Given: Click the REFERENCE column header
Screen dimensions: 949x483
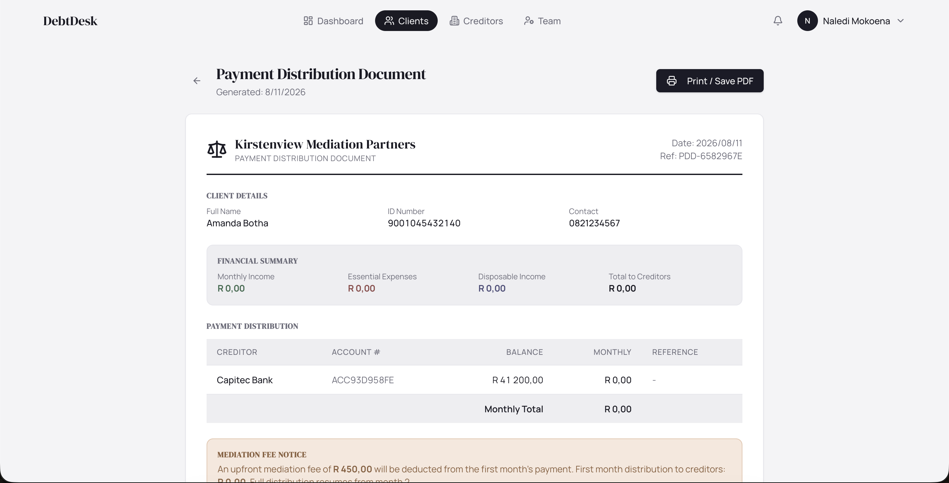Looking at the screenshot, I should pos(675,352).
